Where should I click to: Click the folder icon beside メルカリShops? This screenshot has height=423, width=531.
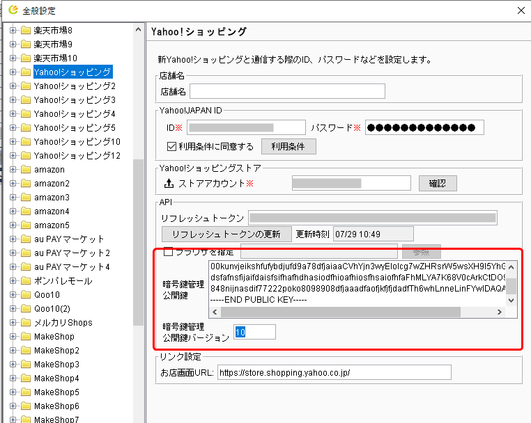click(26, 323)
